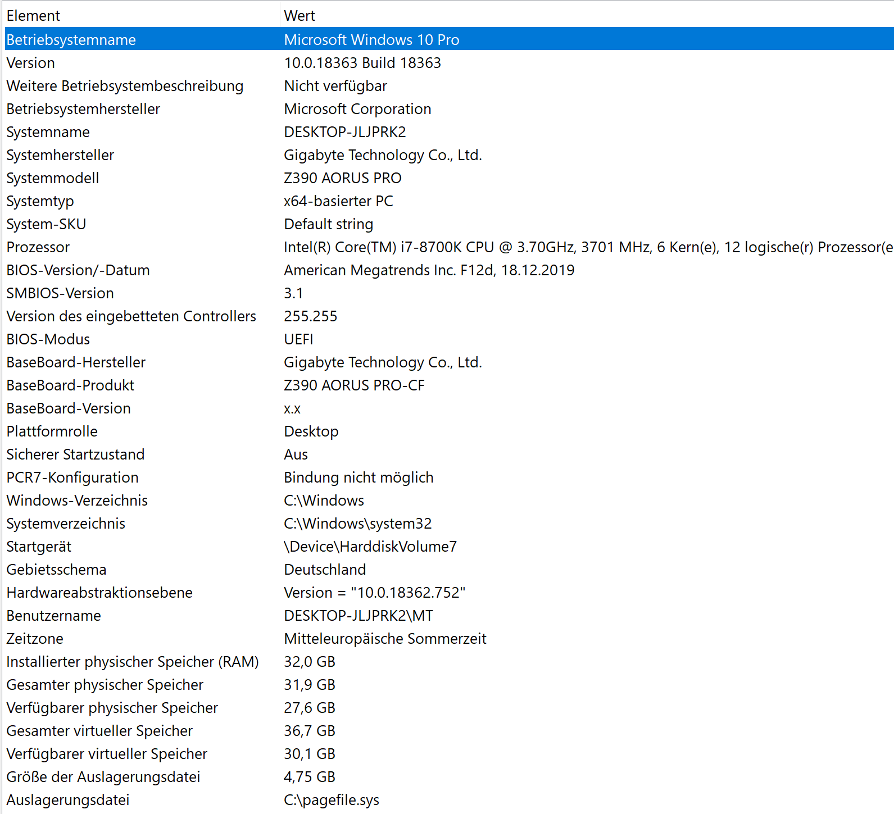
Task: Select the Windows-Verzeichnis row
Action: click(449, 501)
